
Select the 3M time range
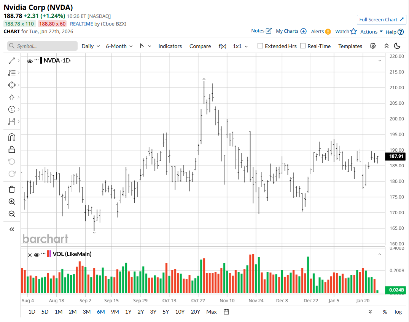(87, 312)
